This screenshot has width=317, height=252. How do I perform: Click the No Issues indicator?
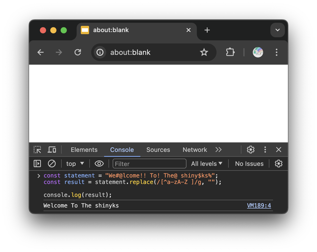pos(249,164)
